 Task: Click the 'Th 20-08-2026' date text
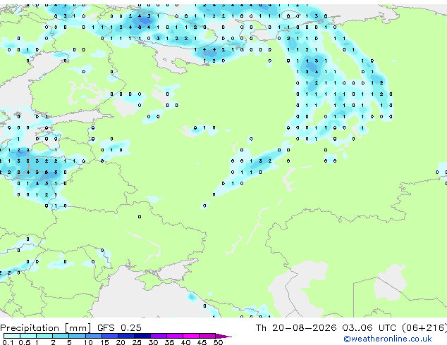pos(296,328)
